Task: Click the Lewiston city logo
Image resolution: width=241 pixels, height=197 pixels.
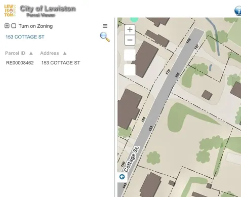Action: pyautogui.click(x=10, y=11)
